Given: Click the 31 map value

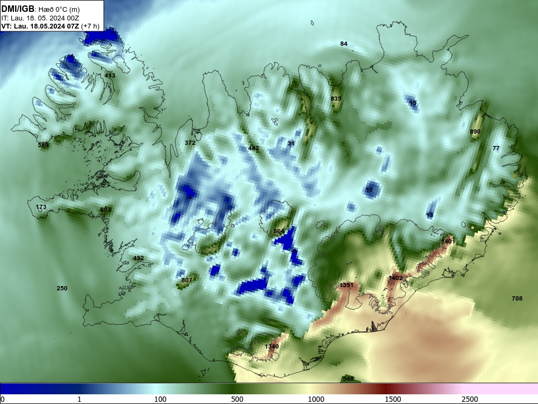Looking at the screenshot, I should pyautogui.click(x=291, y=144).
